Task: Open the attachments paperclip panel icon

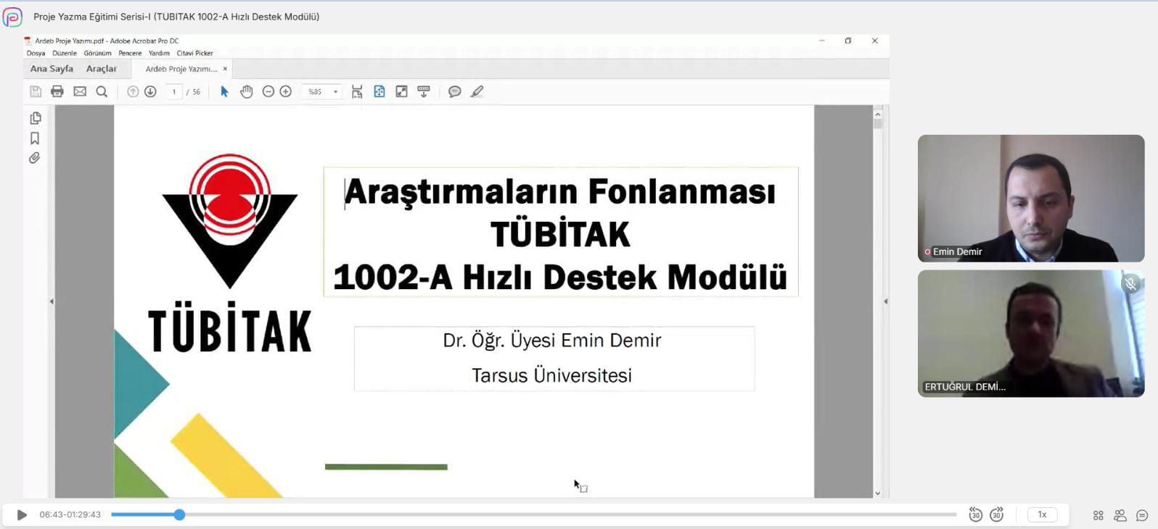Action: pyautogui.click(x=35, y=158)
